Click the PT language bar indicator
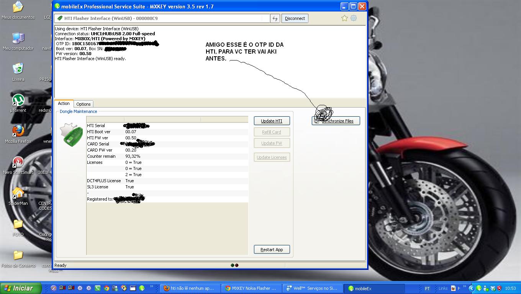The height and width of the screenshot is (294, 521). [x=427, y=288]
